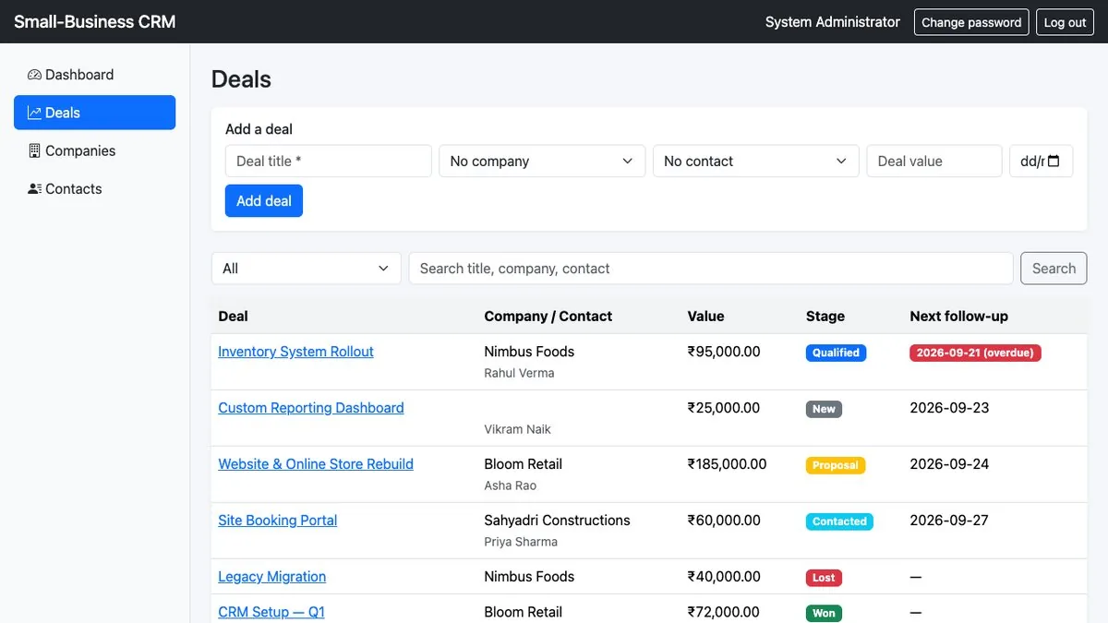The width and height of the screenshot is (1108, 623).
Task: Click the Log out button
Action: 1065,22
